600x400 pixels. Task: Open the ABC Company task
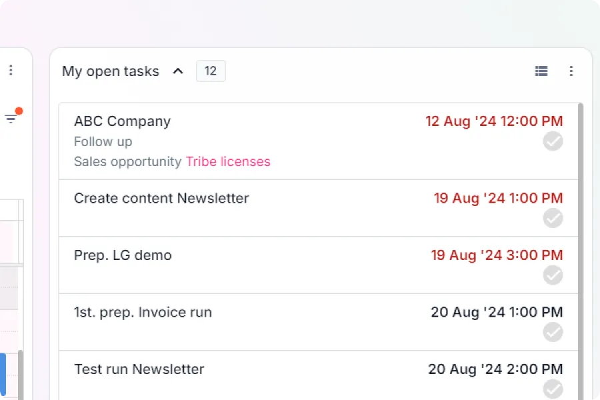[x=318, y=141]
